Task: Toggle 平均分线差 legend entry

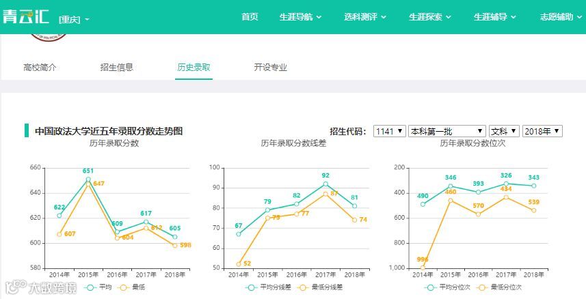Action: (268, 287)
